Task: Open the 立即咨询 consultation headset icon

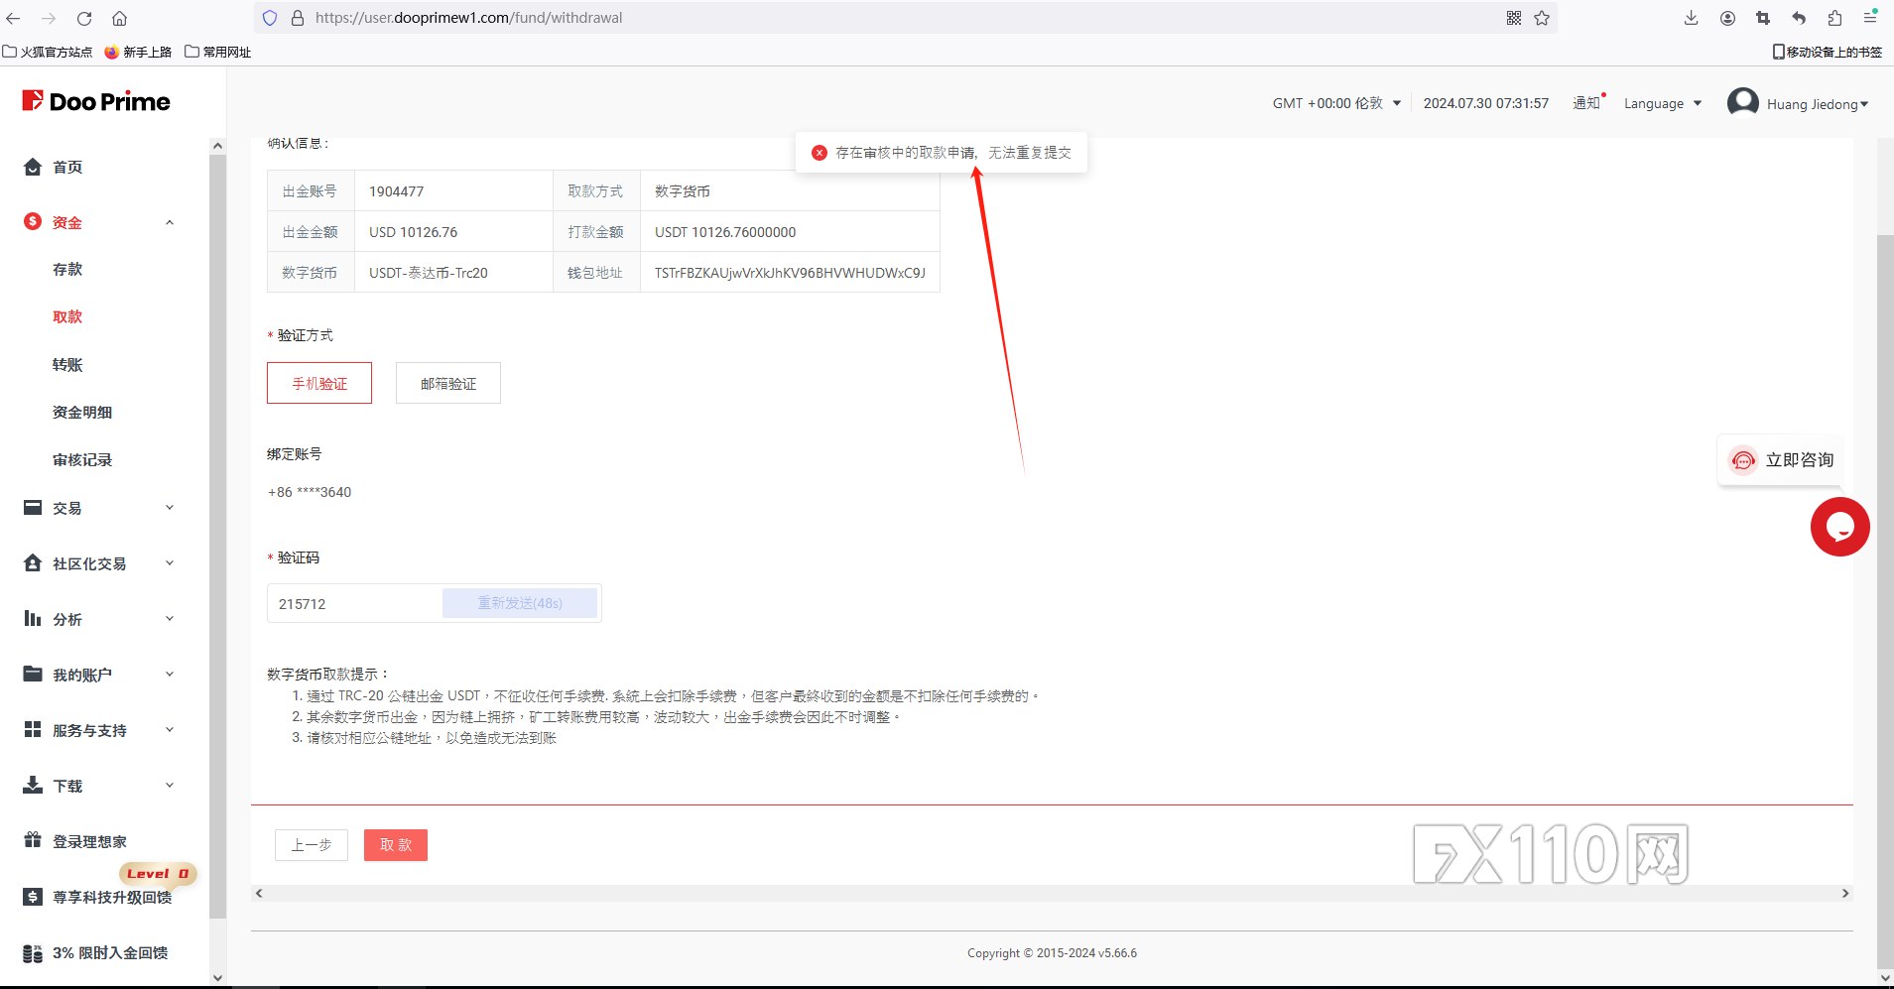Action: click(x=1743, y=460)
